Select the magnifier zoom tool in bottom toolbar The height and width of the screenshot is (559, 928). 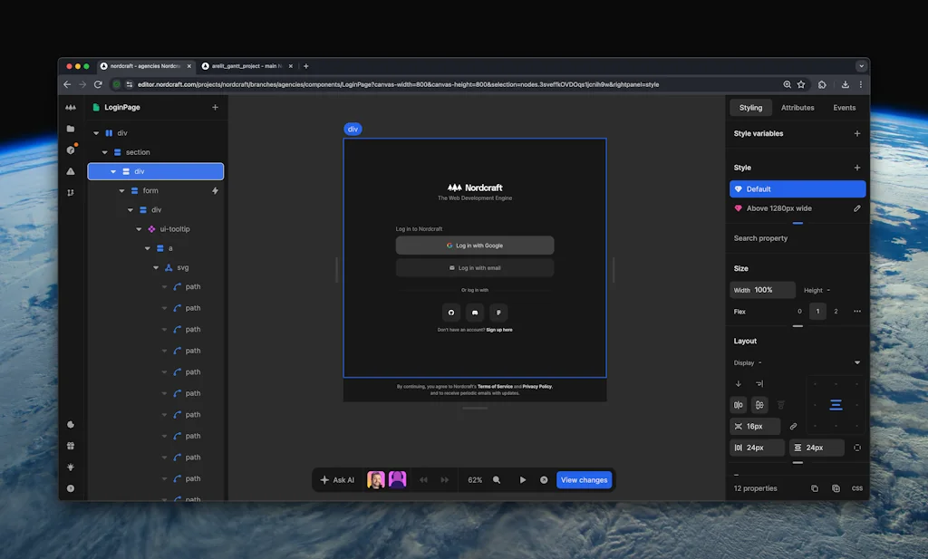point(497,479)
